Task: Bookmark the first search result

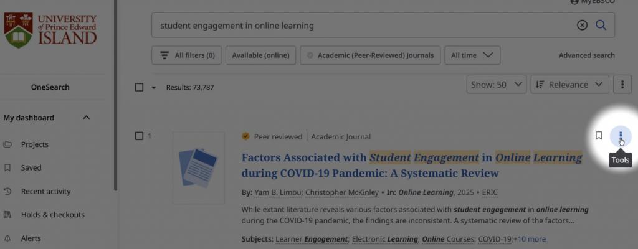Action: point(599,136)
